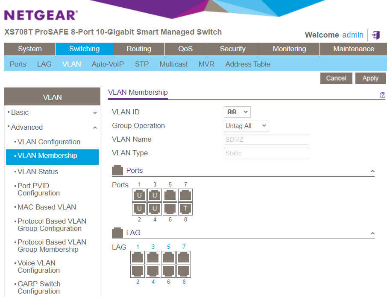Toggle membership of port 7

point(185,195)
